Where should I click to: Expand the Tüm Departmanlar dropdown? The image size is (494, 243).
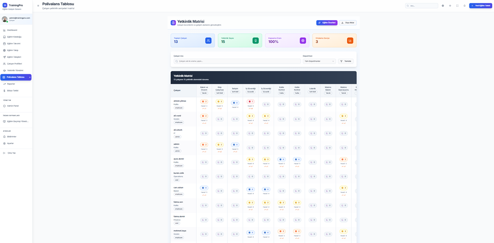click(x=319, y=61)
